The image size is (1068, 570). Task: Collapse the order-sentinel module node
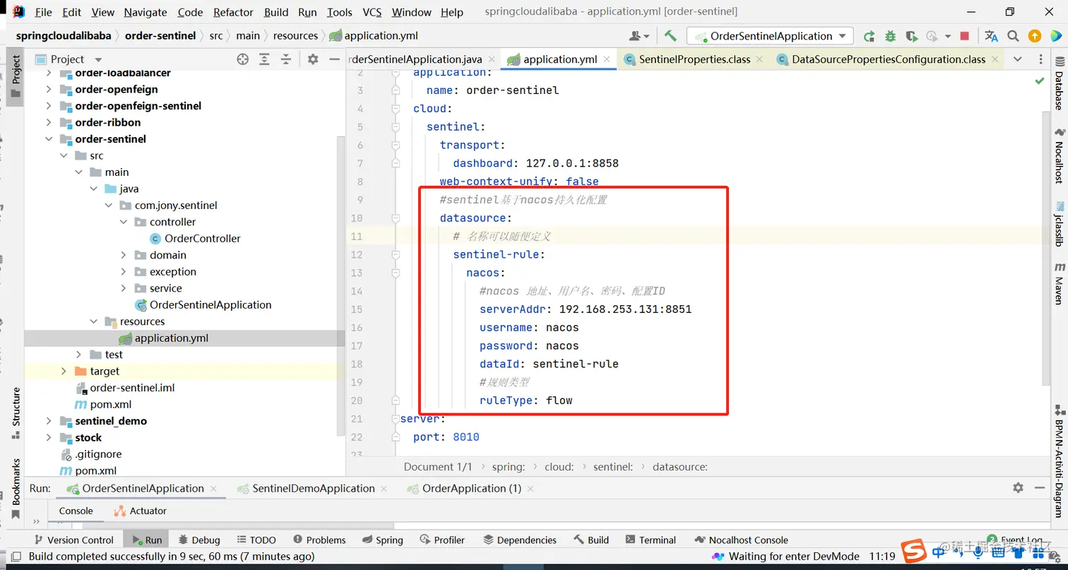tap(49, 139)
